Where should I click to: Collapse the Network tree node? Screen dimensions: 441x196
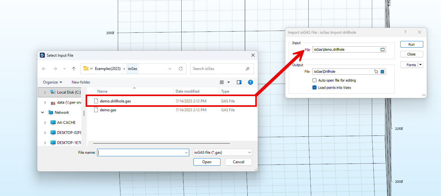[43, 112]
